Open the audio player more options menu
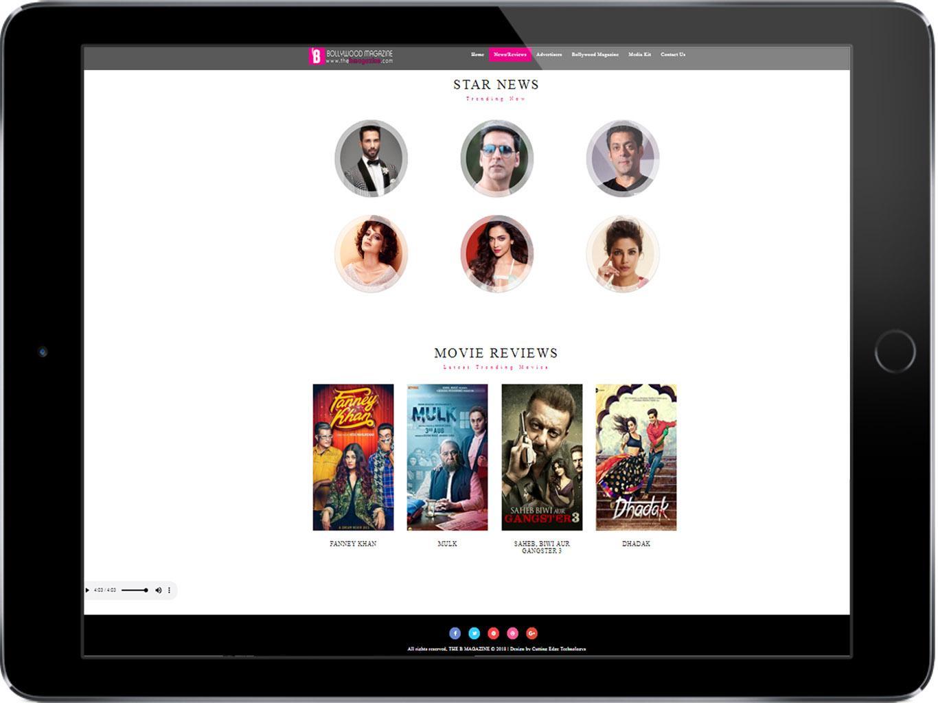The image size is (938, 703). [170, 590]
